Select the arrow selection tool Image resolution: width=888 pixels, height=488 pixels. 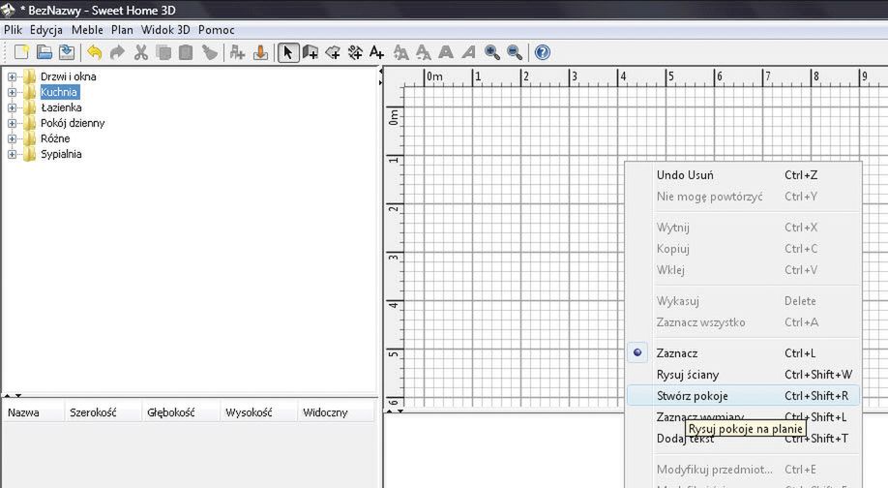point(288,52)
